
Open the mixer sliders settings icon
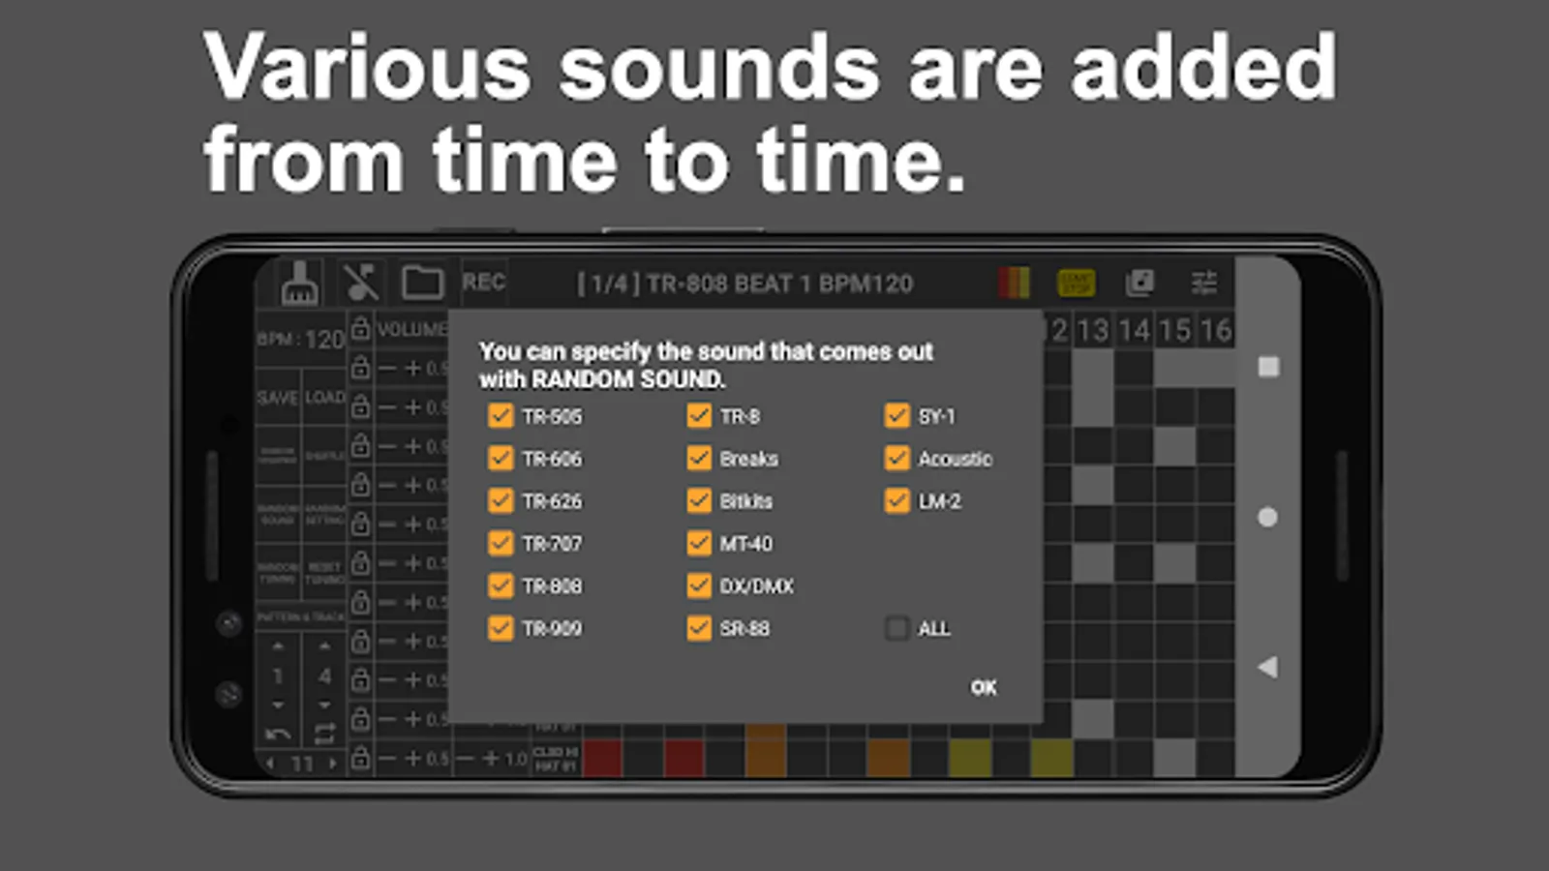tap(1203, 283)
